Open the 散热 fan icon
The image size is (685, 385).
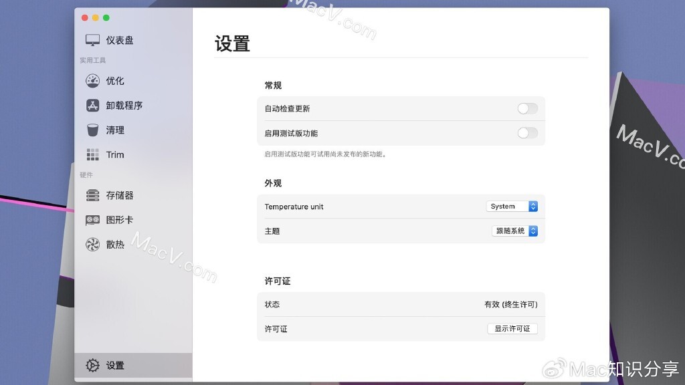click(x=92, y=245)
